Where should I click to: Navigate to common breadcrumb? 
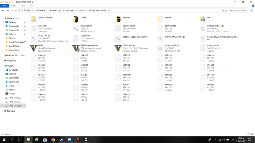[82, 10]
